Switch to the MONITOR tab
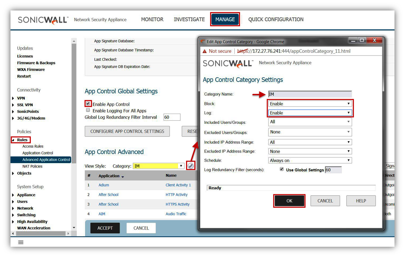 [152, 19]
